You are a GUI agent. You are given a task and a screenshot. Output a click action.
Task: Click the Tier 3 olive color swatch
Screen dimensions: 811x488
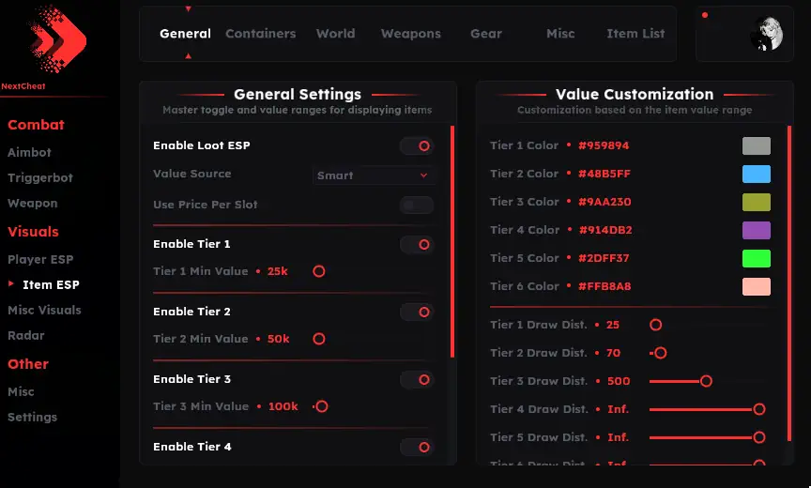757,202
